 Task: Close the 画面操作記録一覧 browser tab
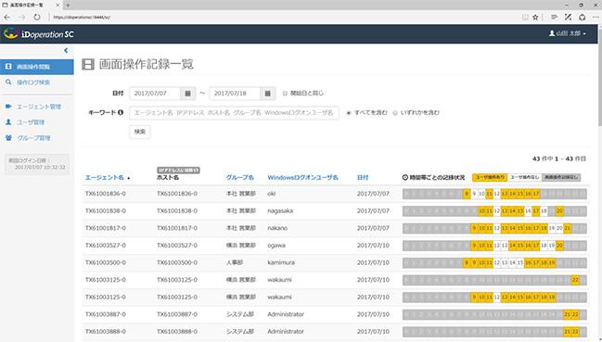[58, 5]
